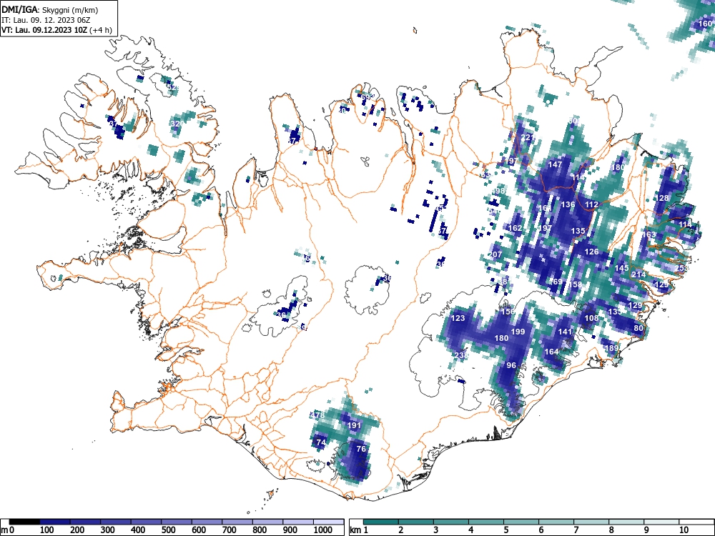
Task: Click the '162' visibility value on the map
Action: coord(515,229)
